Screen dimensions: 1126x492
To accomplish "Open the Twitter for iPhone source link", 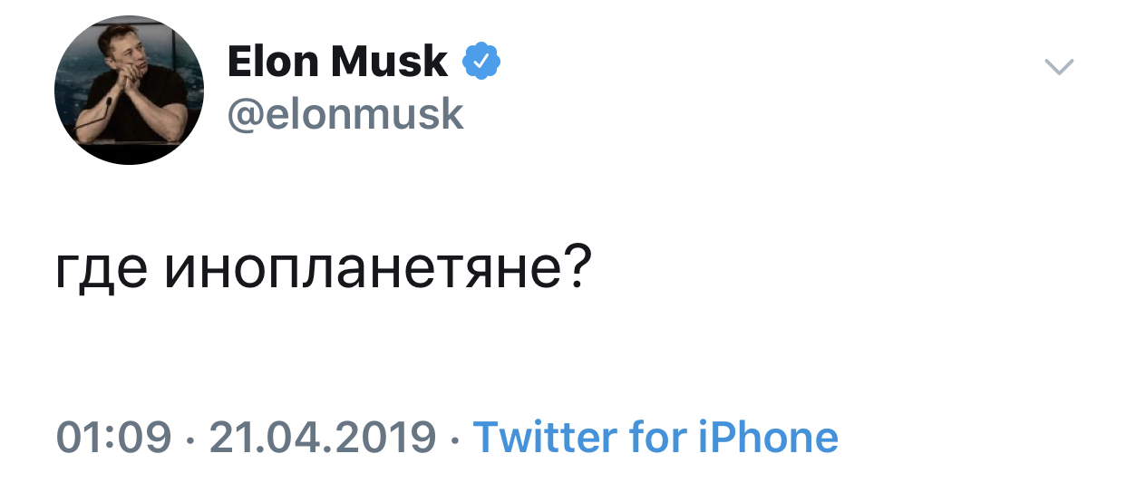I will click(x=655, y=438).
